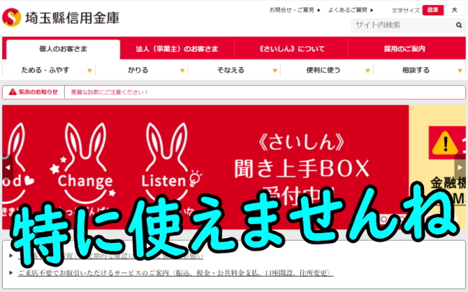The image size is (468, 292).
Task: Open the 《さいしん》について tab
Action: pyautogui.click(x=292, y=49)
